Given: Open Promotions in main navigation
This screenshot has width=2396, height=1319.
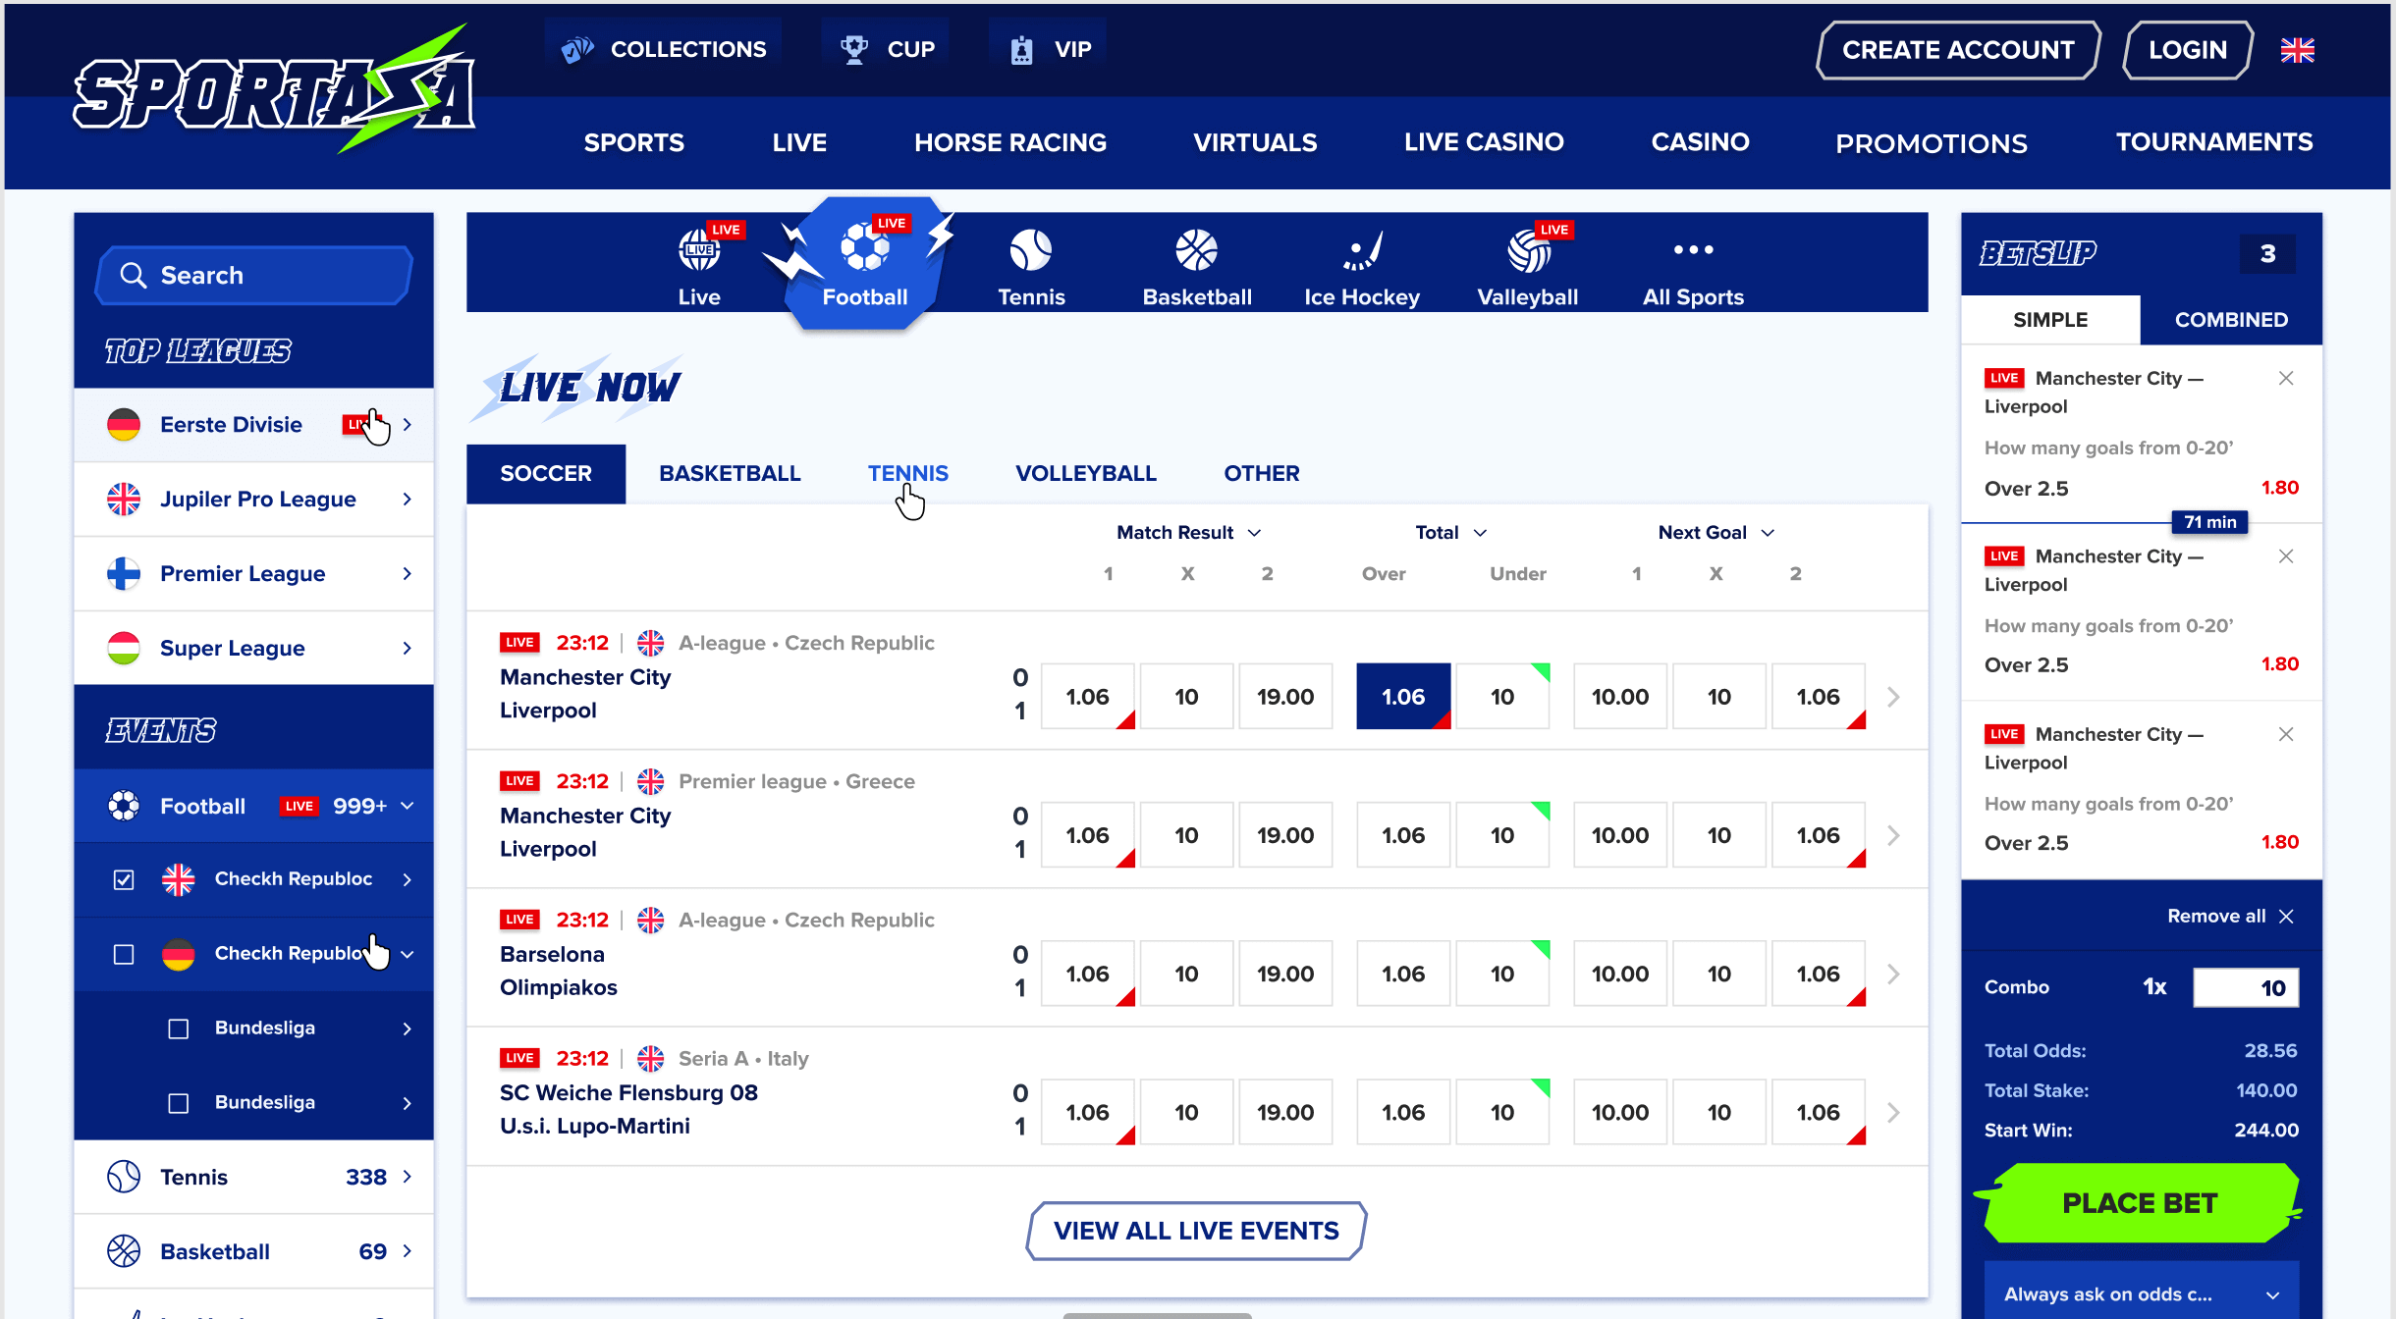Looking at the screenshot, I should pyautogui.click(x=1932, y=143).
